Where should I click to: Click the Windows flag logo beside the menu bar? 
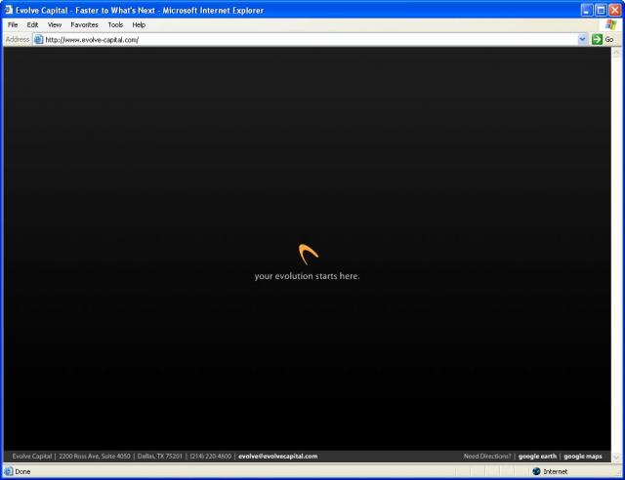click(610, 24)
